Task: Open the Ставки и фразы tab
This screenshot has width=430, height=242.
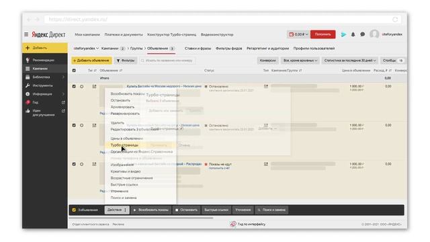Action: [x=198, y=48]
